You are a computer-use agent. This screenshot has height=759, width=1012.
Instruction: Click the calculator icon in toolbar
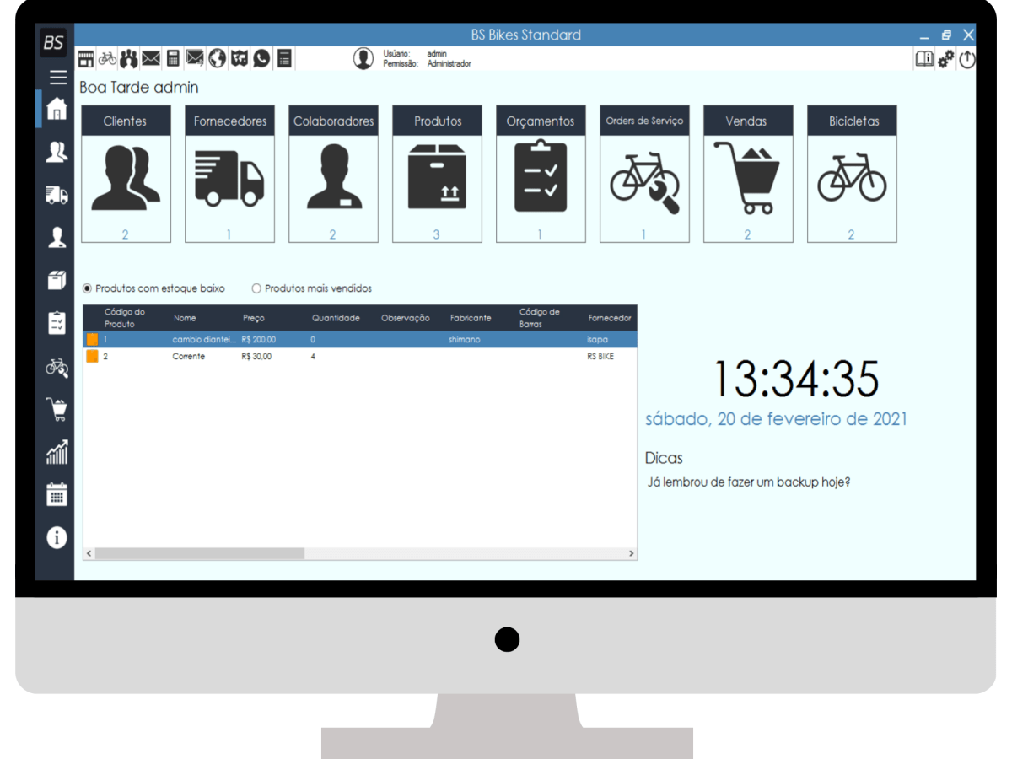tap(173, 58)
